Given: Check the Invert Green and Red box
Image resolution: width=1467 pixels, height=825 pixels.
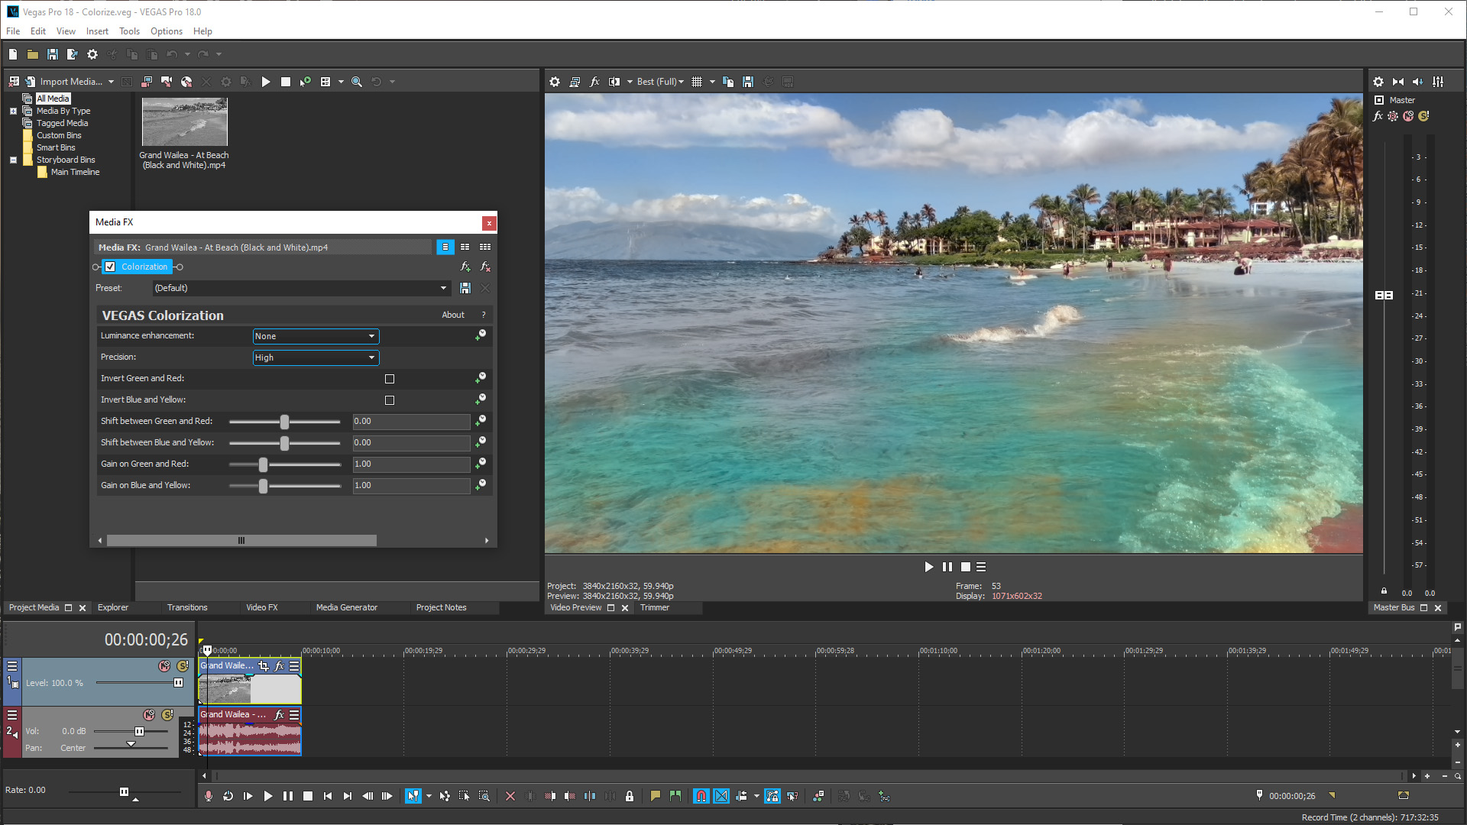Looking at the screenshot, I should 390,378.
